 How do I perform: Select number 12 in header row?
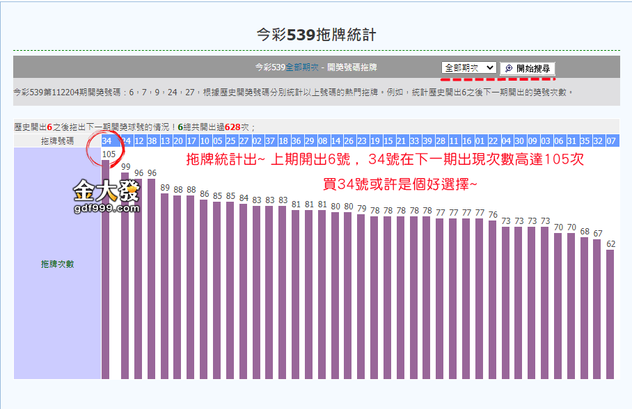[139, 141]
